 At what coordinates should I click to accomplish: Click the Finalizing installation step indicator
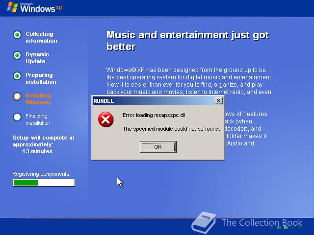pyautogui.click(x=17, y=117)
